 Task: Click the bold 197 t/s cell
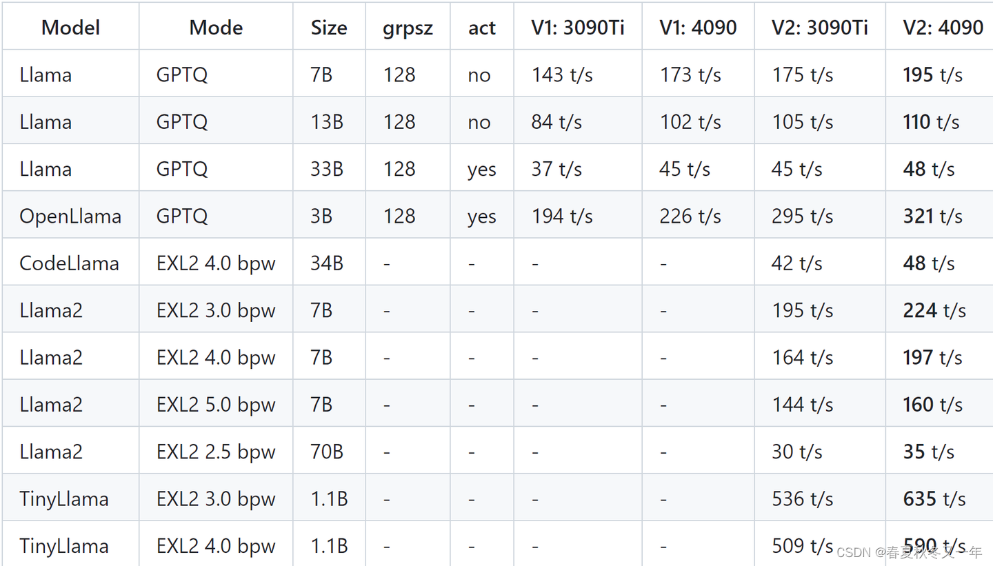(939, 357)
